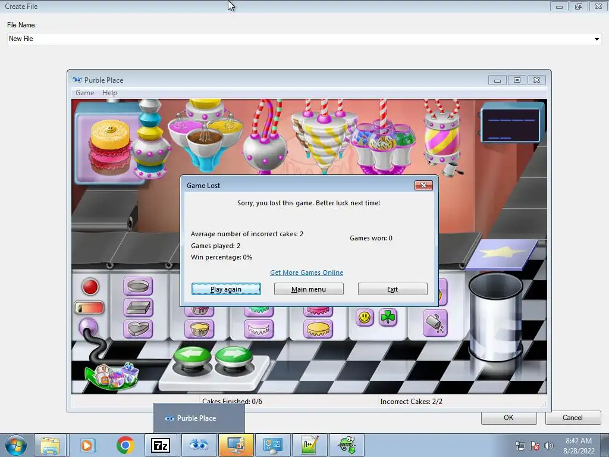Move conveyor with green left arrow button
Viewport: 609px width, 457px height.
click(x=192, y=358)
